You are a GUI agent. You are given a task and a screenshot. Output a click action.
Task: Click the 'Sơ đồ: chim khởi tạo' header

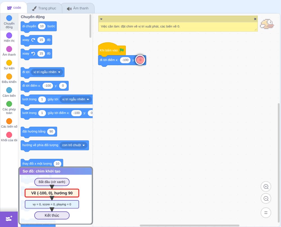click(x=56, y=171)
